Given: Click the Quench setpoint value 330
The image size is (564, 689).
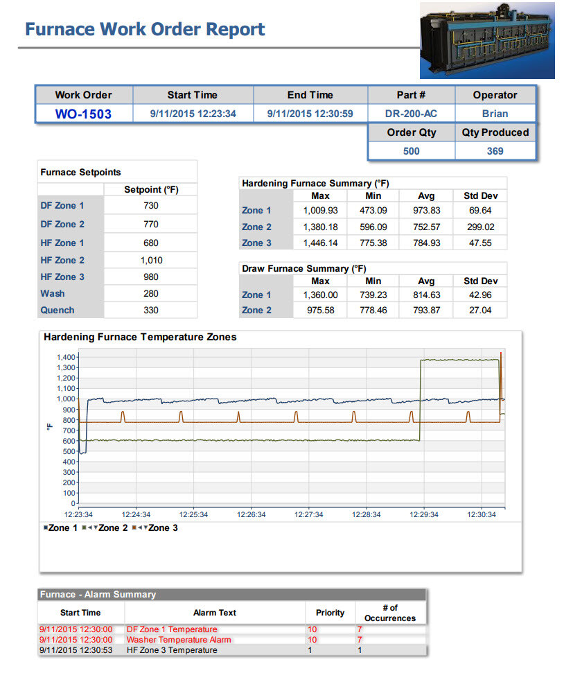Looking at the screenshot, I should pos(151,311).
